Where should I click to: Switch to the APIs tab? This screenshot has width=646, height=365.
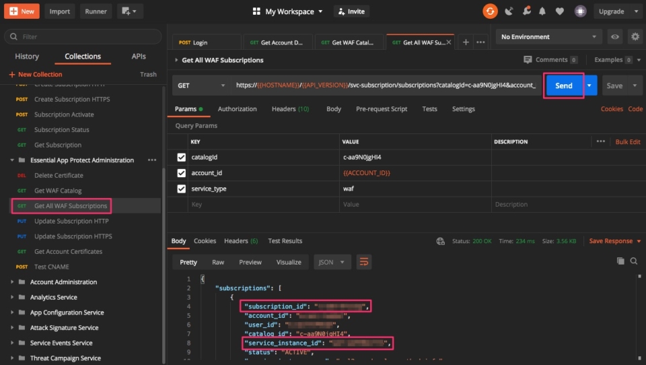139,56
